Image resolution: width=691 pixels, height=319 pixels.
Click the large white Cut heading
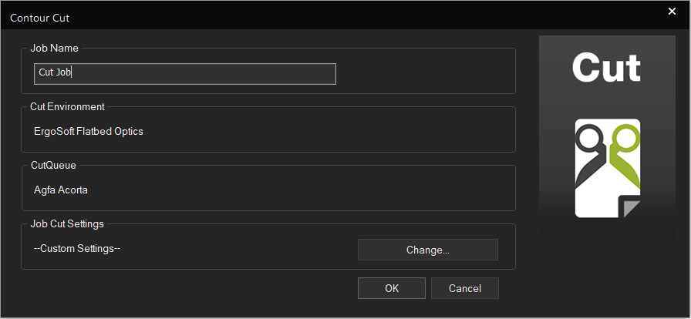coord(606,67)
